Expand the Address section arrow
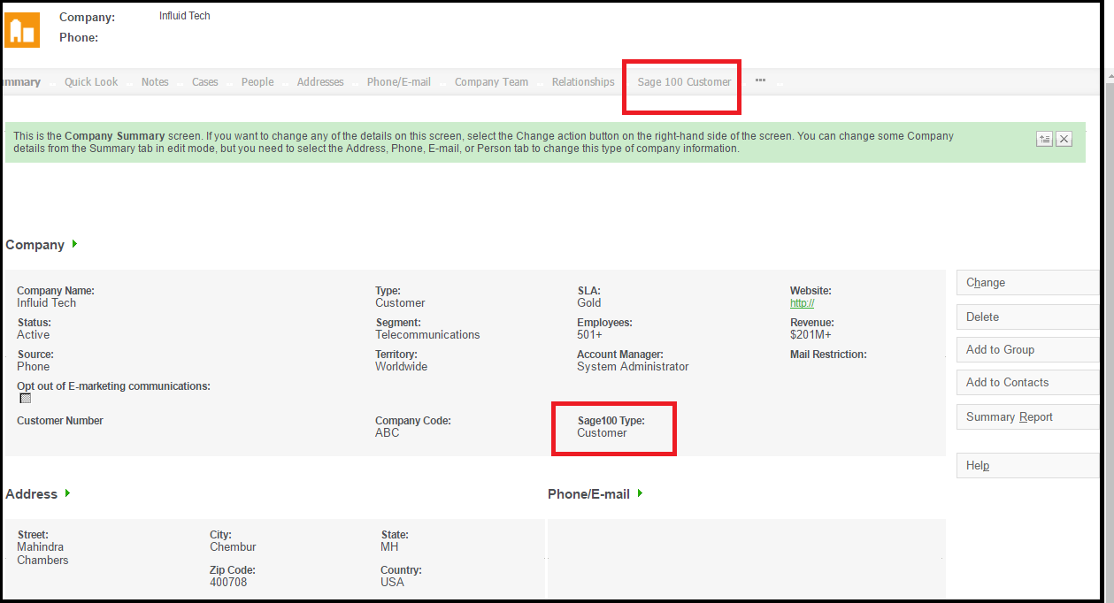The image size is (1114, 603). click(x=67, y=493)
